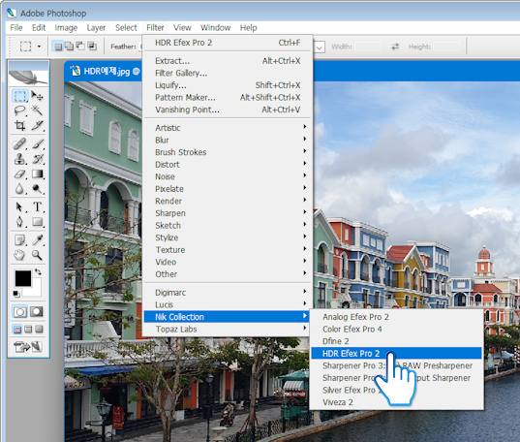Screen dimensions: 520x442
Task: Select the Rectangular Marquee tool in toolbox
Action: point(20,96)
